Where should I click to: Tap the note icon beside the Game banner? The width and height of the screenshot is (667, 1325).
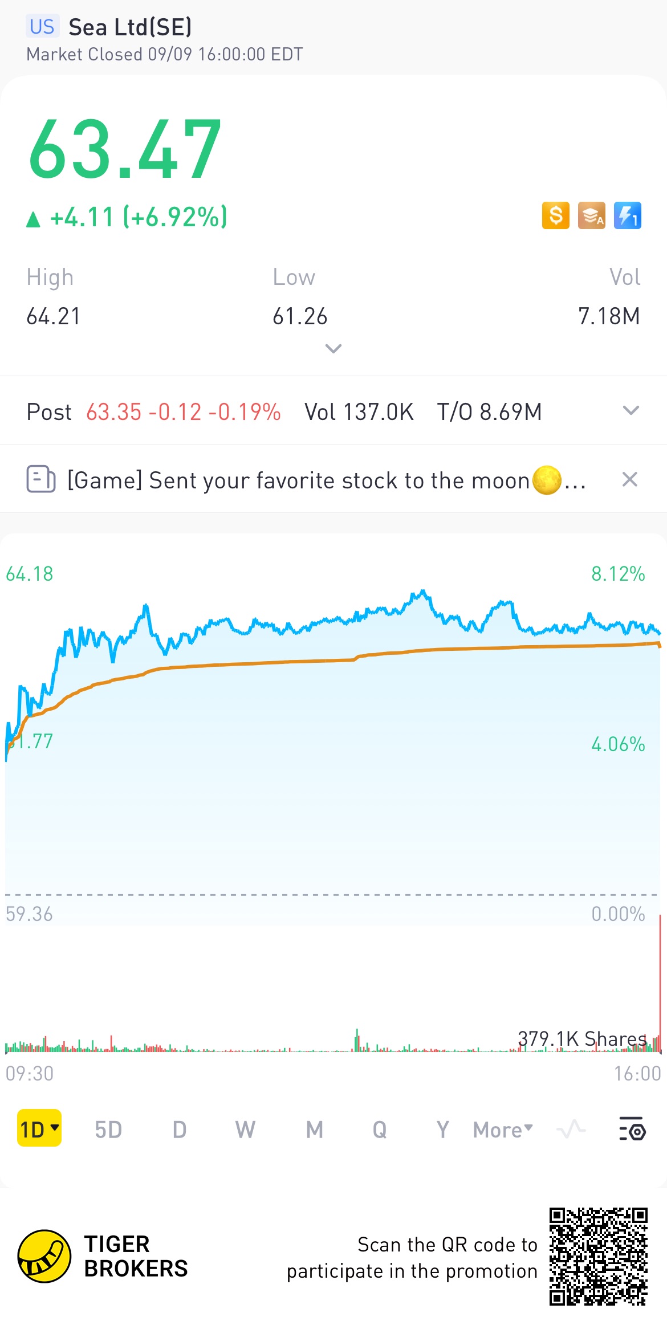point(41,479)
